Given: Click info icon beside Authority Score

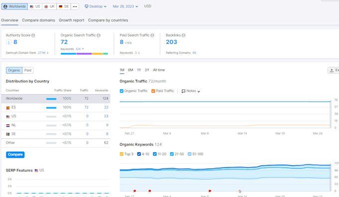Looking at the screenshot, I should pyautogui.click(x=33, y=35).
